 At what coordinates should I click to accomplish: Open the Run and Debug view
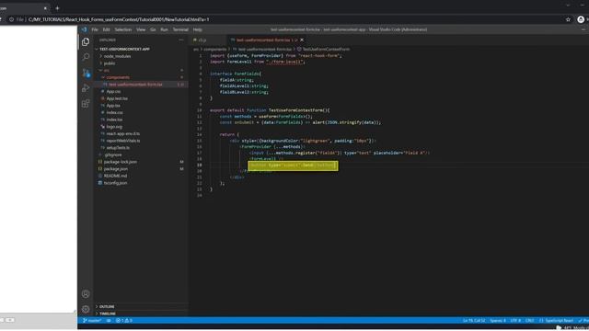click(86, 88)
